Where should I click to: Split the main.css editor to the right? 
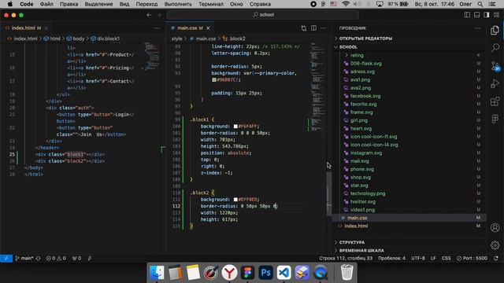click(313, 28)
